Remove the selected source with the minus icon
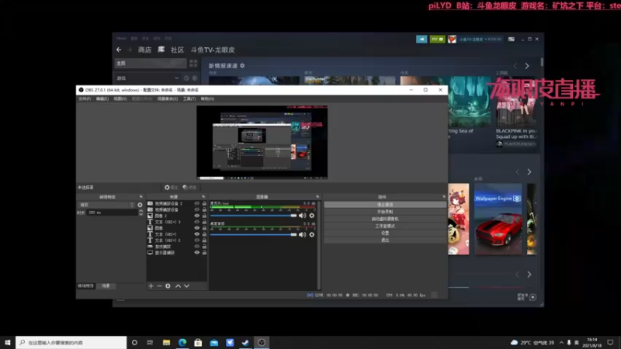The height and width of the screenshot is (349, 621). [x=159, y=285]
